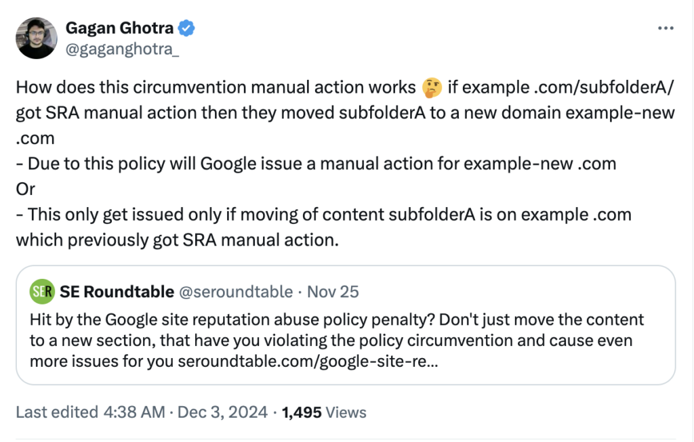Open the 1,495 Views analytics

click(x=324, y=412)
